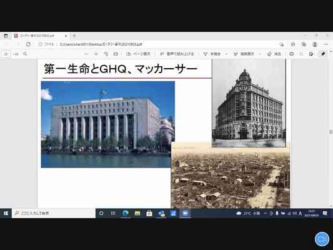
Task: Expand the 手描き draw options dropdown
Action: point(226,54)
